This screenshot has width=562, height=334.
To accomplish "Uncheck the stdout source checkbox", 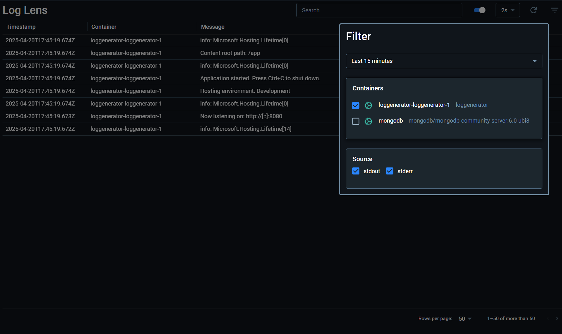I will 356,171.
